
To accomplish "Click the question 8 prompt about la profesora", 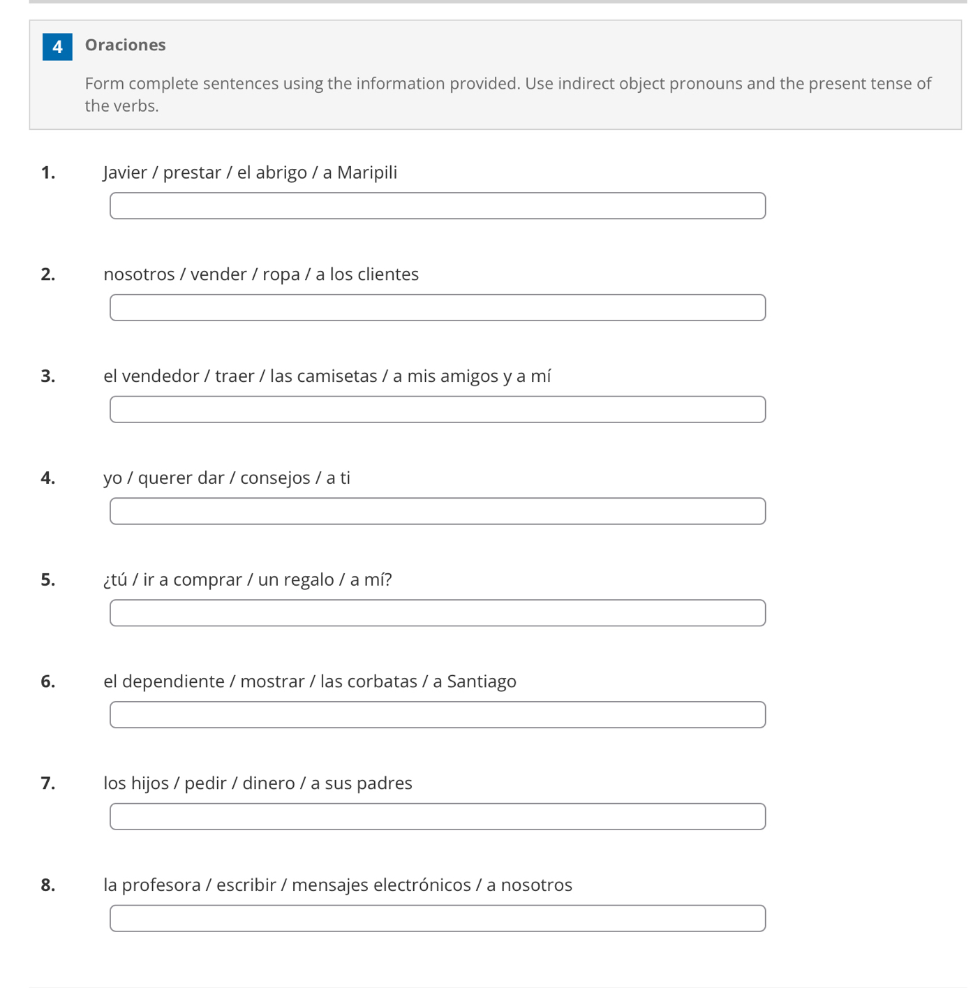I will pos(338,885).
